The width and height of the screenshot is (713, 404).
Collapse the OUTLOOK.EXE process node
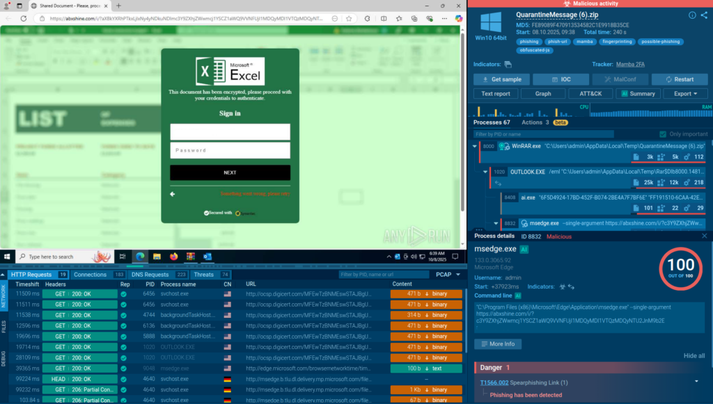coord(485,172)
